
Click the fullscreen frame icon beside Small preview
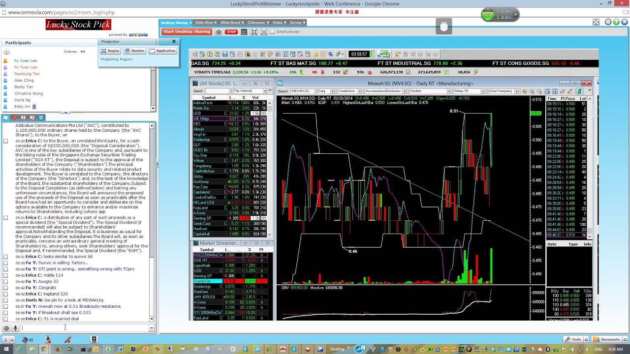point(264,32)
